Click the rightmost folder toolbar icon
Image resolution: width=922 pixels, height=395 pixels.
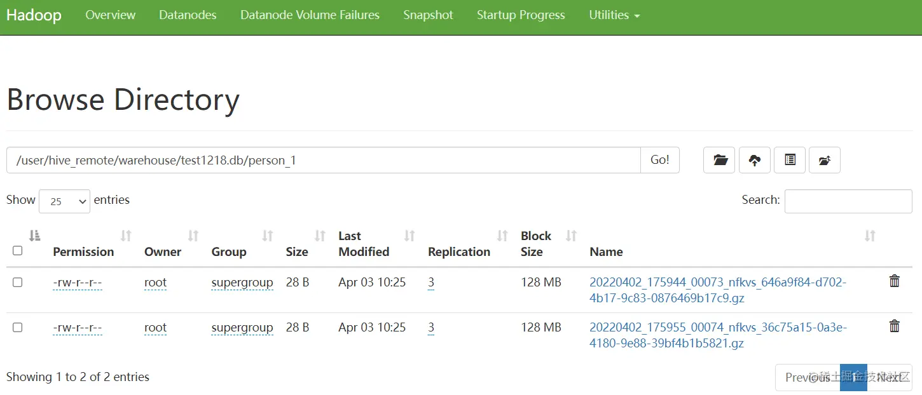click(x=825, y=160)
